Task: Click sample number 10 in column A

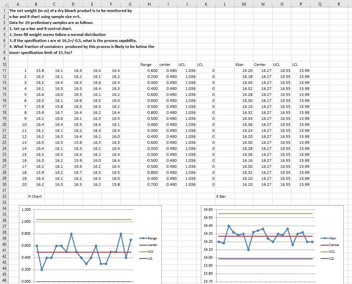Action: tap(18, 125)
